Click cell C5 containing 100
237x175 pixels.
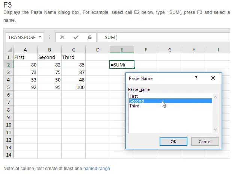pos(73,87)
